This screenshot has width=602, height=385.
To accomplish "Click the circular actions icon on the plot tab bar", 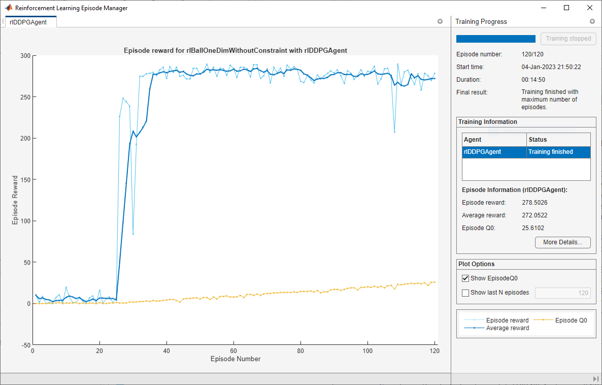I will pos(440,22).
